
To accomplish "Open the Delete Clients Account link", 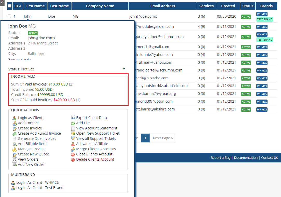I will [95, 159].
